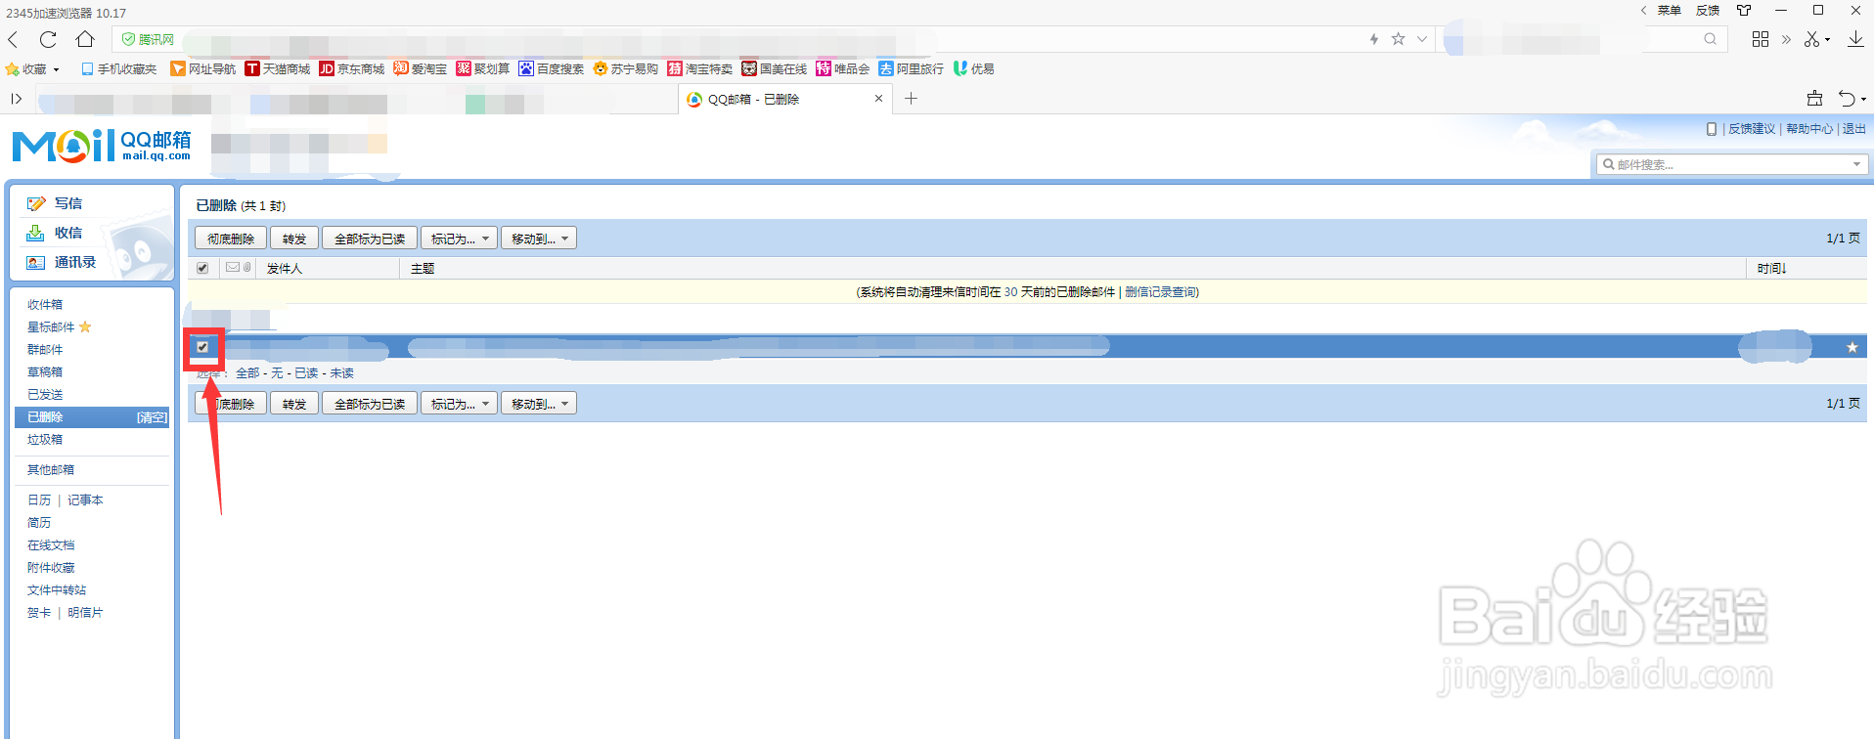Open the undo closed tabs dropdown arrow

1863,99
